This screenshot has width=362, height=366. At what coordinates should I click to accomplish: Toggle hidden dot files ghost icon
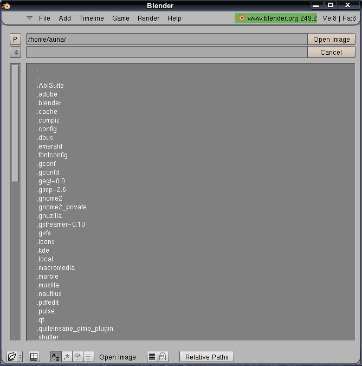pyautogui.click(x=163, y=357)
